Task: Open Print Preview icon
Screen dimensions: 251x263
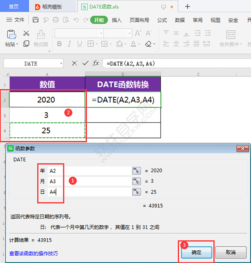Action: coord(66,20)
